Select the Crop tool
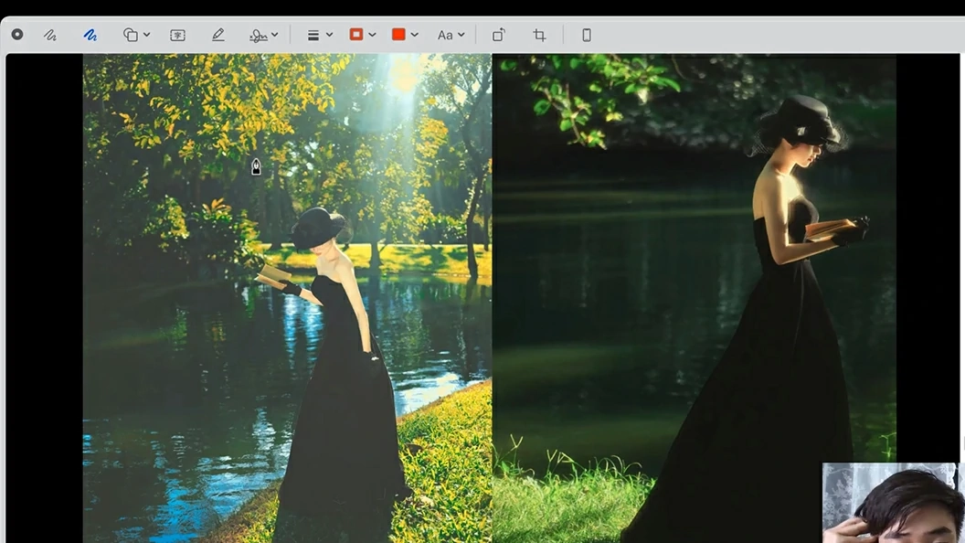The width and height of the screenshot is (965, 543). click(540, 35)
